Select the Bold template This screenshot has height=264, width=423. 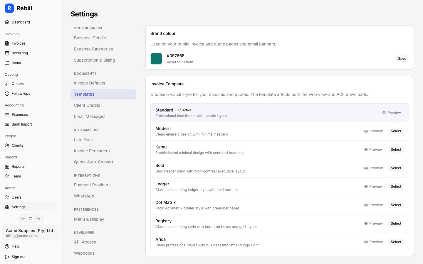click(x=396, y=168)
